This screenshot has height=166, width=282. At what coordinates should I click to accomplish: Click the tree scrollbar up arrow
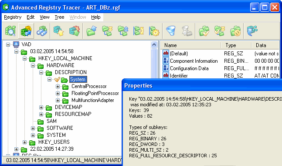tap(154, 44)
